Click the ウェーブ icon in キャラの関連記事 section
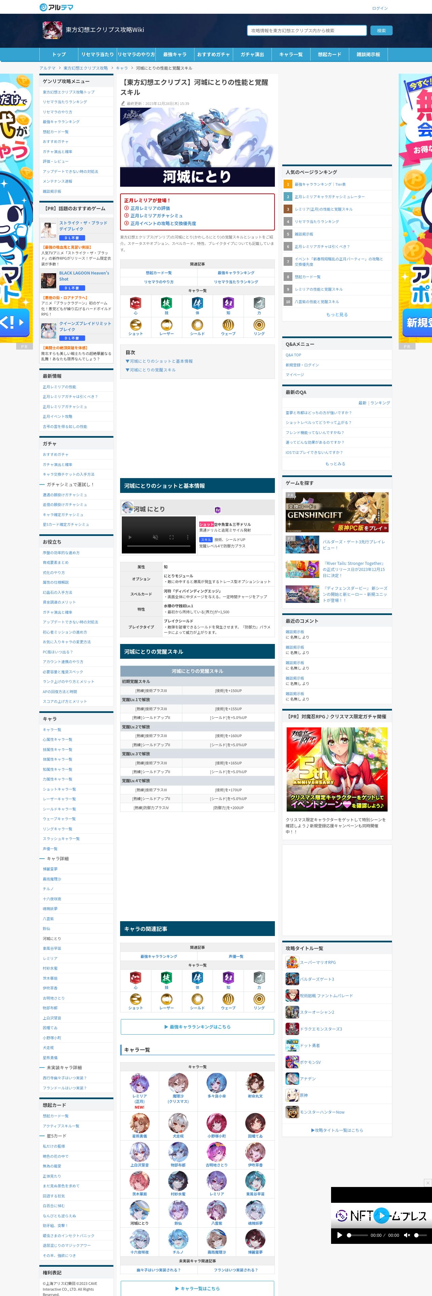This screenshot has width=432, height=1296. tap(228, 999)
